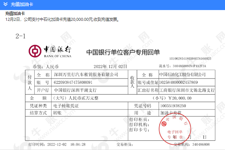The height and width of the screenshot is (150, 225).
Task: Click voucher type 电子转账凭证
Action: pyautogui.click(x=66, y=106)
